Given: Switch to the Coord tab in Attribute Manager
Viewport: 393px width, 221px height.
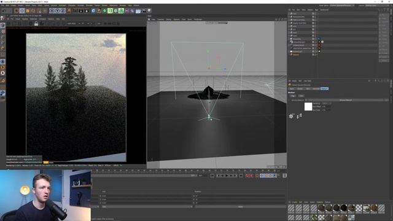Looking at the screenshot, I should [300, 88].
